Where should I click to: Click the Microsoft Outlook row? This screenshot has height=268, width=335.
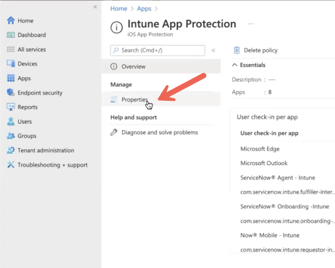click(264, 163)
